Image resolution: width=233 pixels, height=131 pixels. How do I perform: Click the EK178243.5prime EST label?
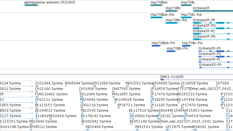pyautogui.click(x=96, y=116)
